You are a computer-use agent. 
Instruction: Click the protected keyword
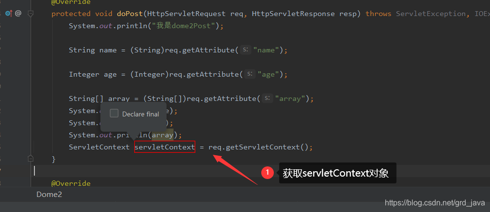pyautogui.click(x=71, y=14)
